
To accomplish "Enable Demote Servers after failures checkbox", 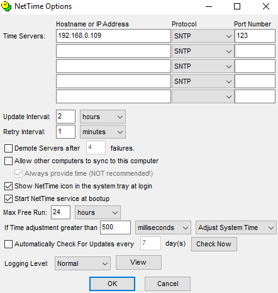I will click(x=8, y=148).
